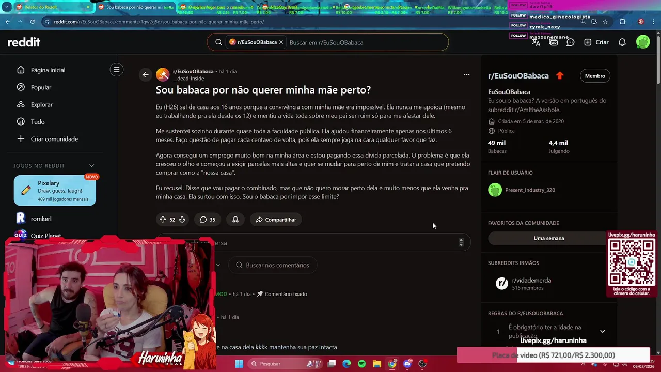Open notifications bell
This screenshot has width=661, height=372.
coord(622,42)
